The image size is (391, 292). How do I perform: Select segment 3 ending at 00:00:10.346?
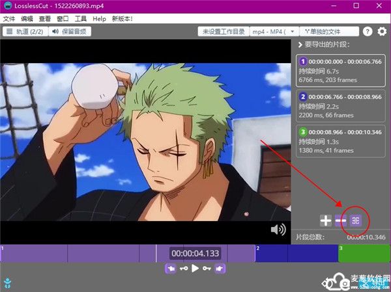click(x=341, y=141)
